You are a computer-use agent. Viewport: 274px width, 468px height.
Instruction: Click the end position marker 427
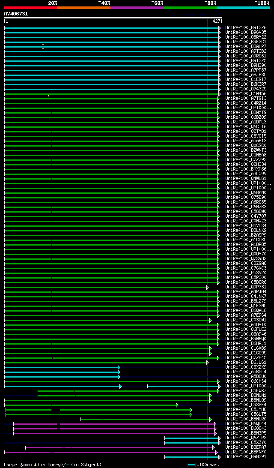pyautogui.click(x=216, y=21)
